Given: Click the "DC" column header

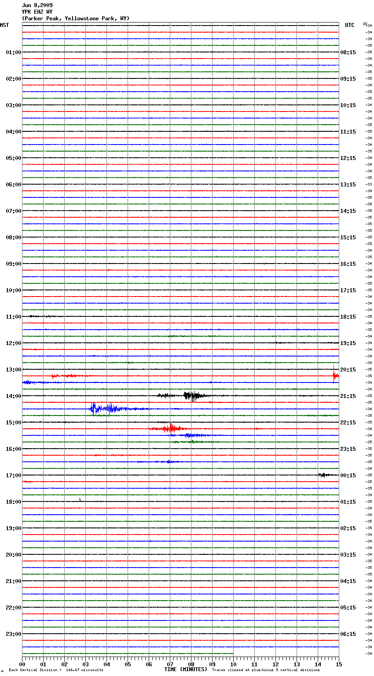Looking at the screenshot, I should (365, 24).
